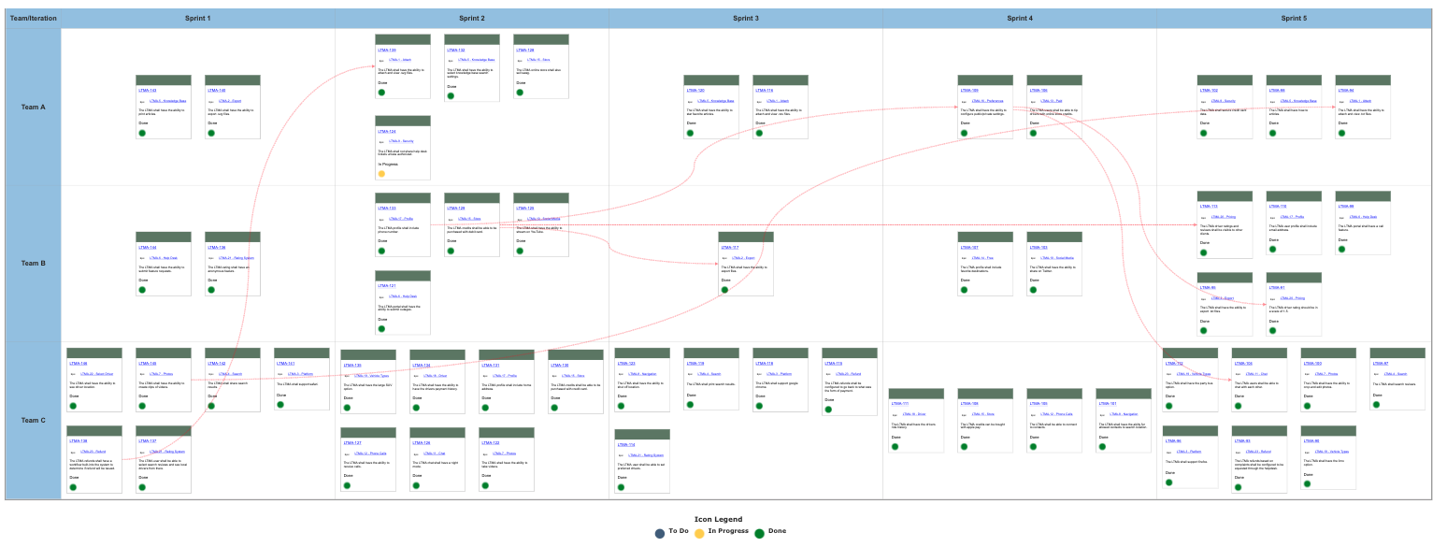Click the yellow In Progress icon on LTMA-124
1447x547 pixels.
point(381,173)
